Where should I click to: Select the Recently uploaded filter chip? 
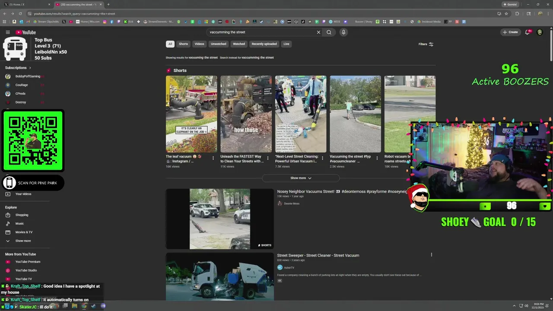264,44
